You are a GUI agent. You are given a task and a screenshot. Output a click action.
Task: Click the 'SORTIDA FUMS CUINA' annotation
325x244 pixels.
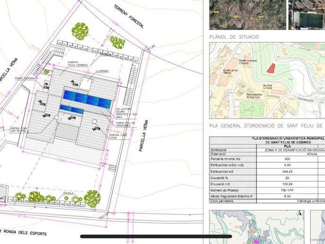tap(118, 136)
